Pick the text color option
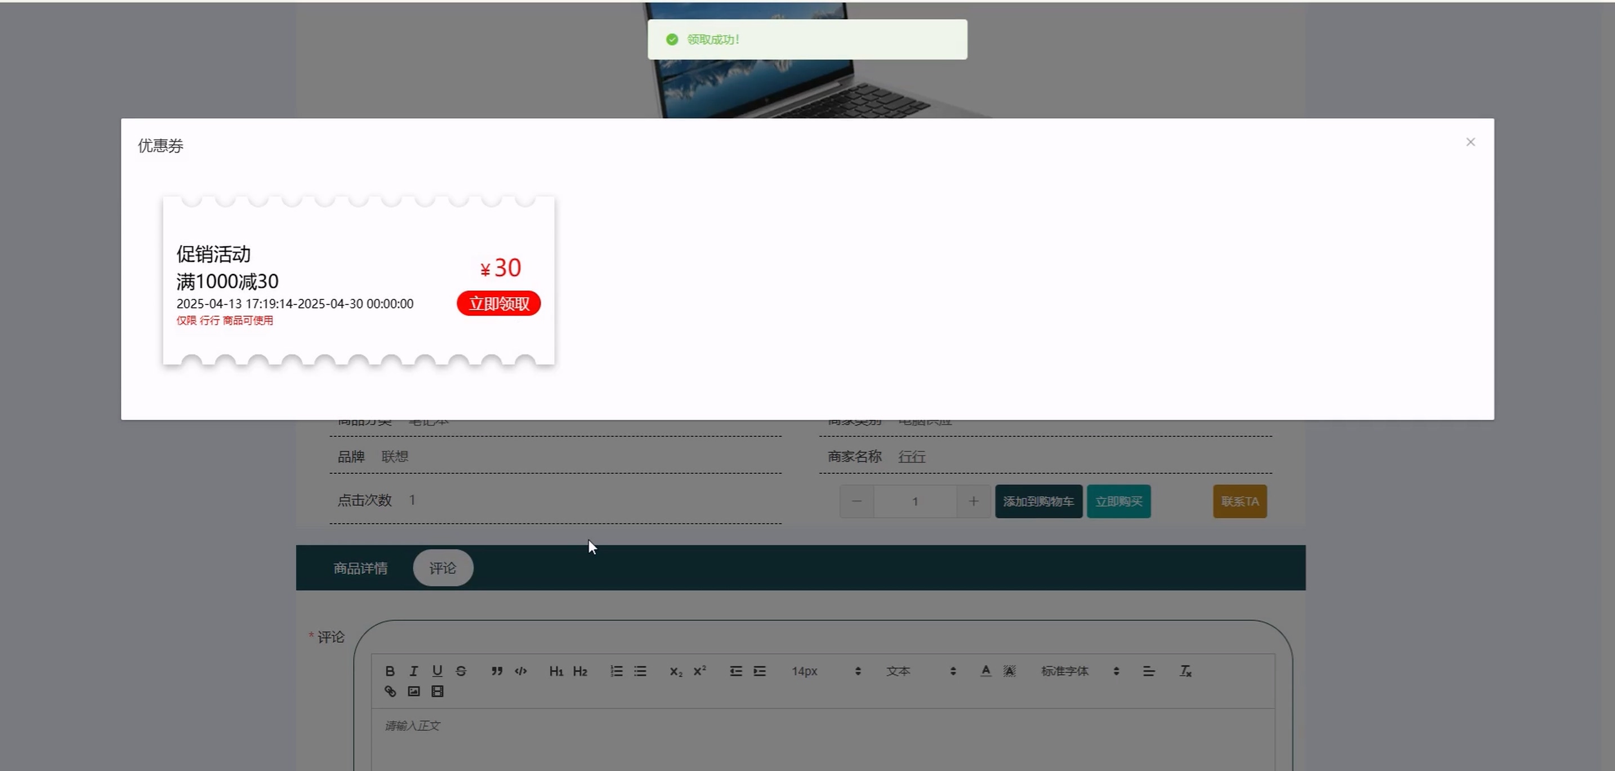Image resolution: width=1615 pixels, height=771 pixels. point(985,671)
